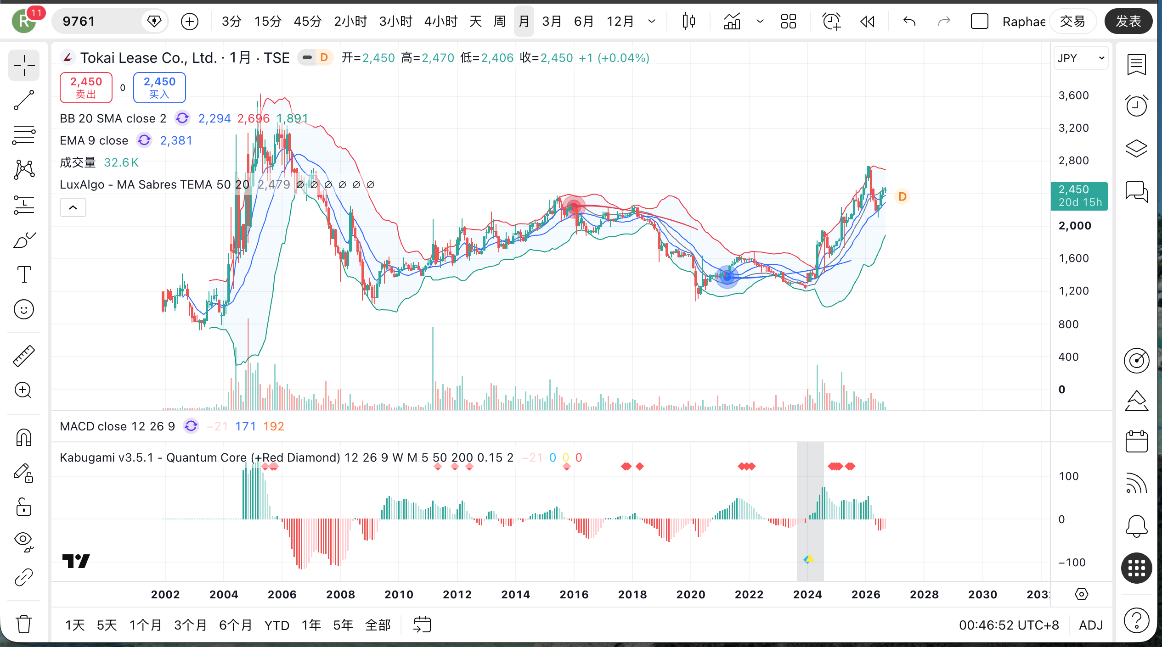
Task: Switch to the 15分 timeframe
Action: pos(268,22)
